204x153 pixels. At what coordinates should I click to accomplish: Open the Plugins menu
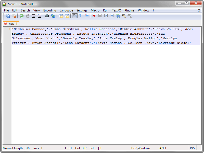pyautogui.click(x=129, y=10)
